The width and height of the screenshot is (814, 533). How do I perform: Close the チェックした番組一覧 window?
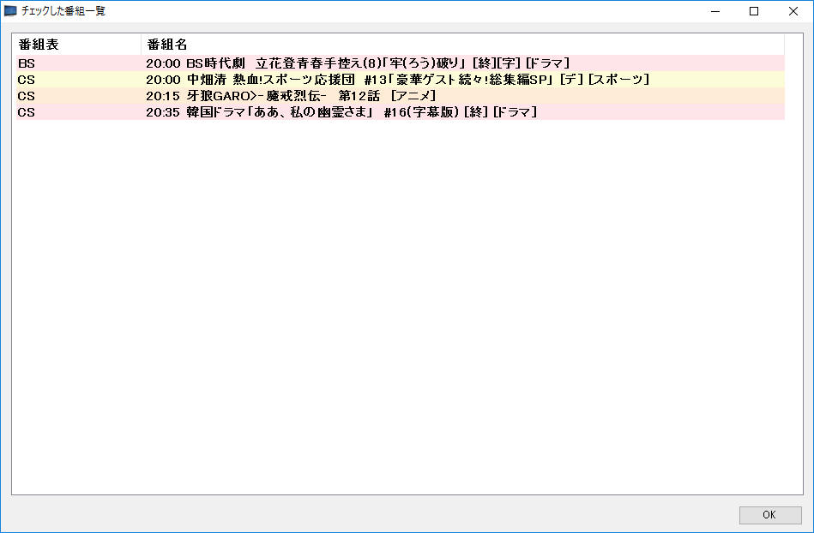click(x=793, y=11)
